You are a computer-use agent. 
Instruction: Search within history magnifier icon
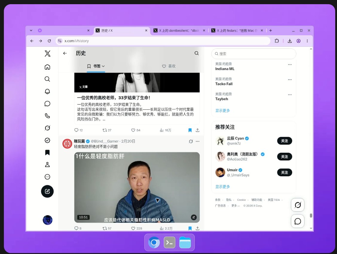click(197, 53)
